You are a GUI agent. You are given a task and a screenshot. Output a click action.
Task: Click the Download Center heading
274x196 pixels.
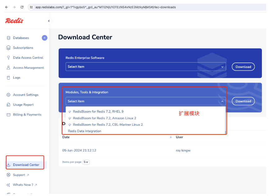click(85, 37)
